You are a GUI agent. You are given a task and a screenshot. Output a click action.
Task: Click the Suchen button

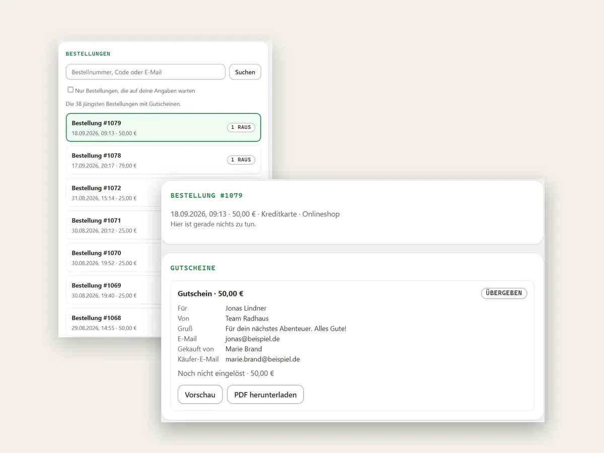pyautogui.click(x=245, y=72)
